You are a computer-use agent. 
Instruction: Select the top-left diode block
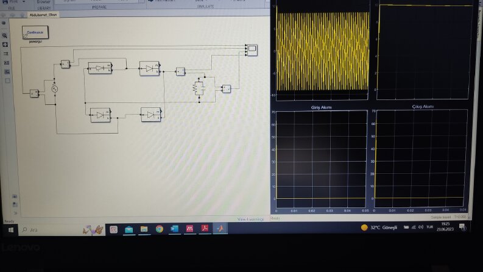(100, 68)
